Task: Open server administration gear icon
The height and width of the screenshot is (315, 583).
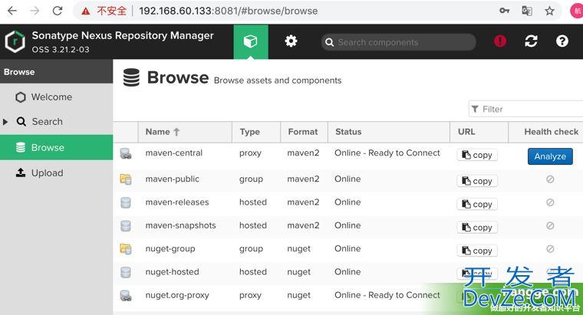Action: tap(291, 41)
